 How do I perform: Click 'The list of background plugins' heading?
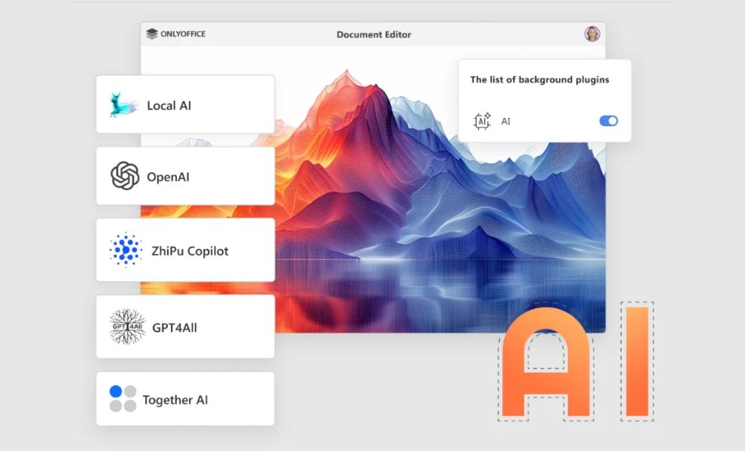540,79
